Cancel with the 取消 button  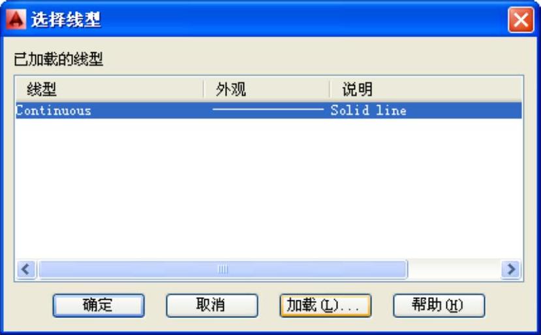[x=211, y=306]
